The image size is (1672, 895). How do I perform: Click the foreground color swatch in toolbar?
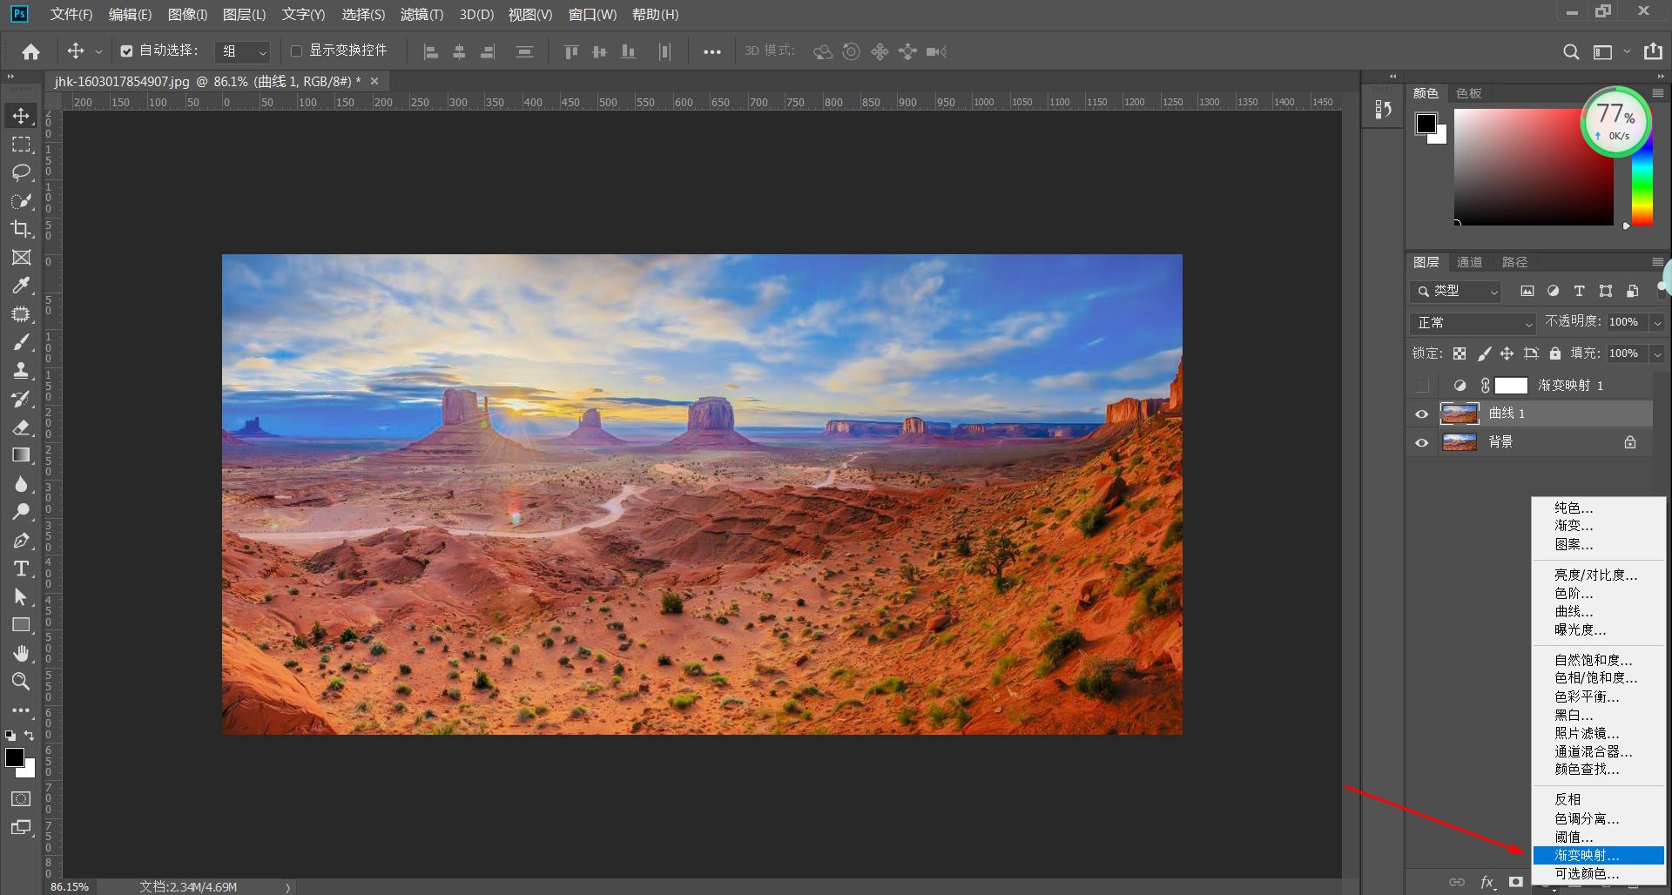pos(14,757)
